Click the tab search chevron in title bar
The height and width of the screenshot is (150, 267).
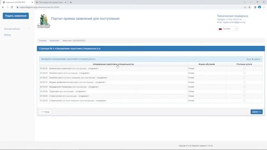[x=245, y=2]
